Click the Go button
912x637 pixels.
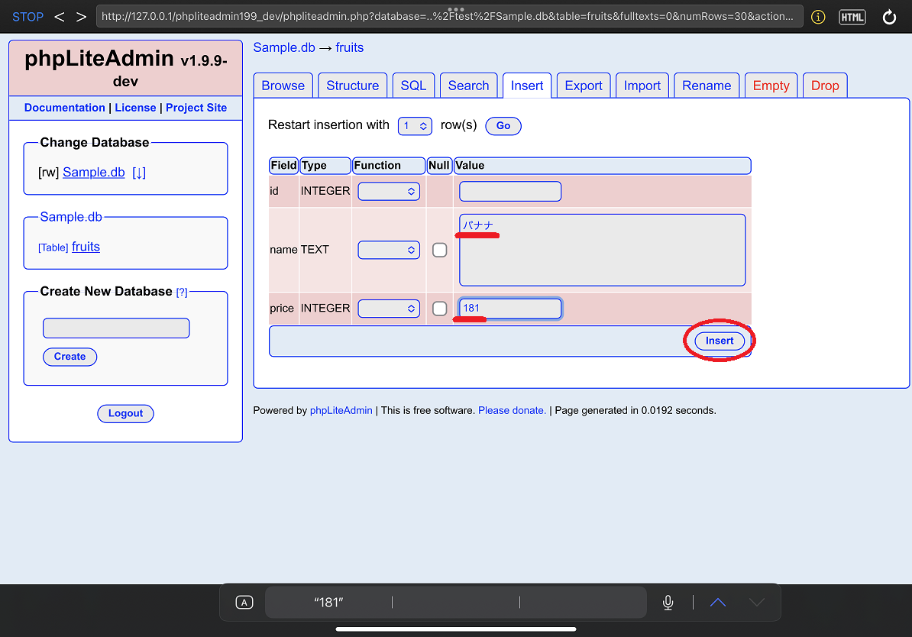(503, 126)
